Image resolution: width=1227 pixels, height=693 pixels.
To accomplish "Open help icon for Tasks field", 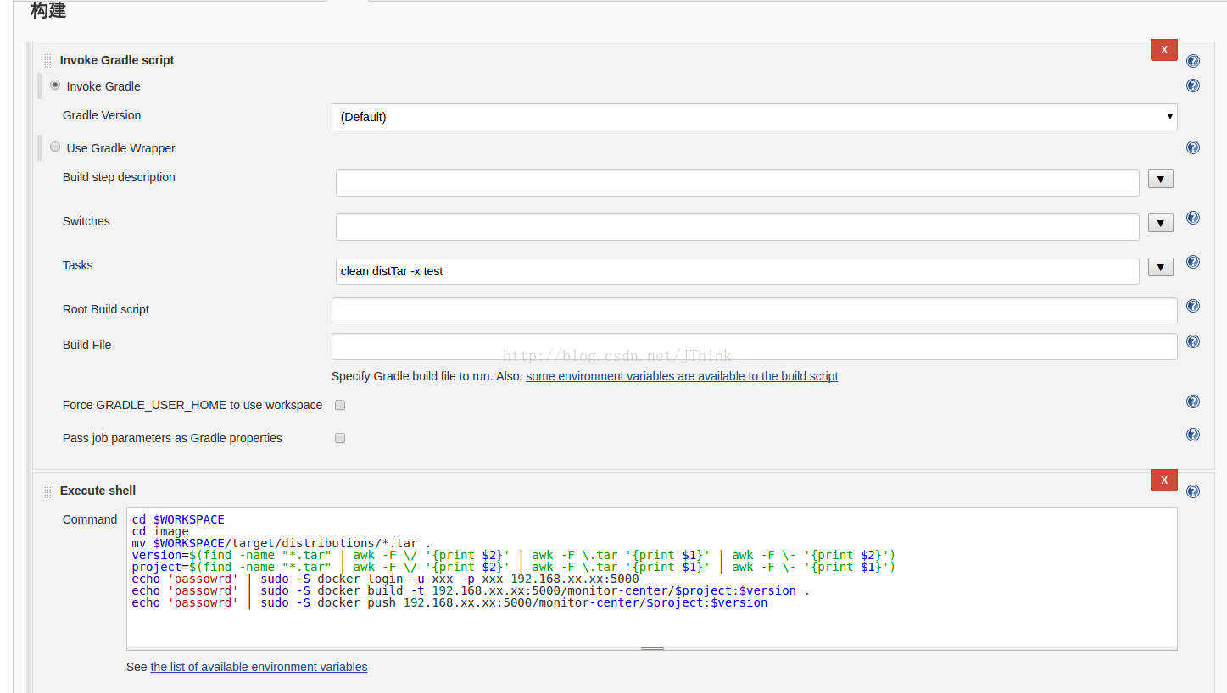I will click(1193, 262).
